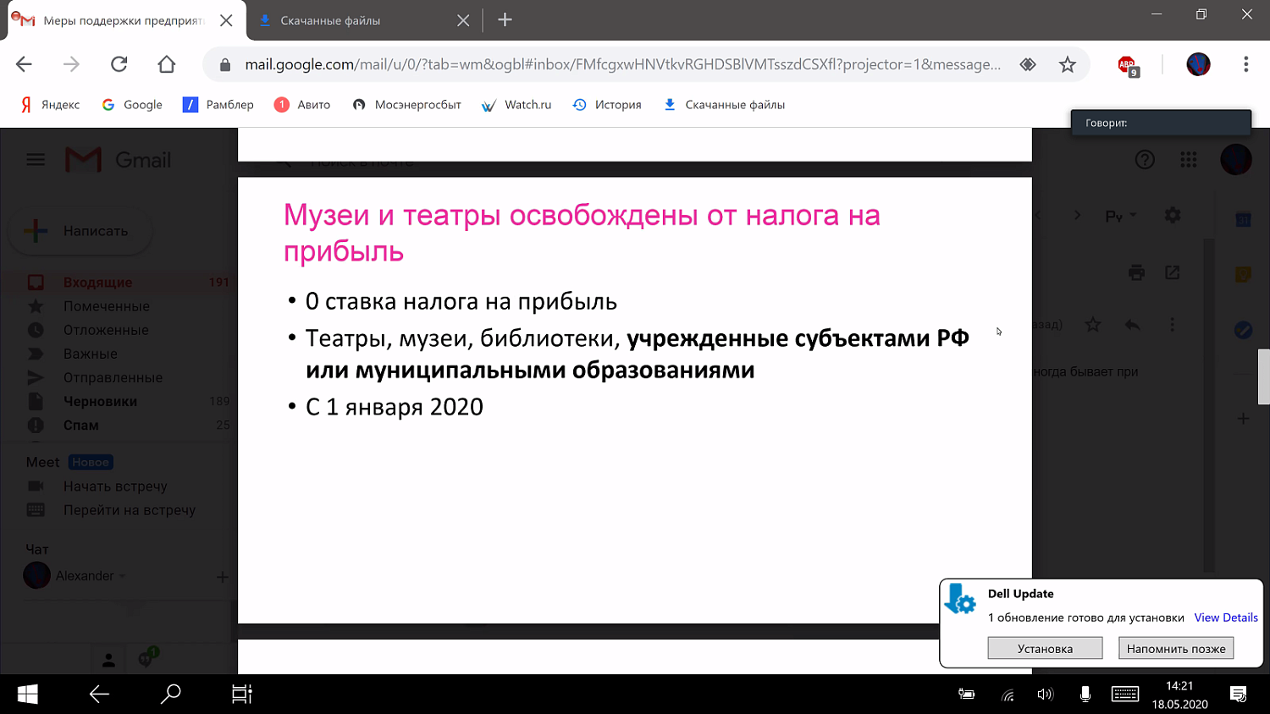Click the browser forward arrow
The image size is (1270, 714).
click(x=71, y=64)
